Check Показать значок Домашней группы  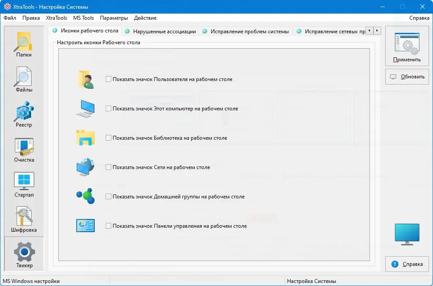point(108,197)
